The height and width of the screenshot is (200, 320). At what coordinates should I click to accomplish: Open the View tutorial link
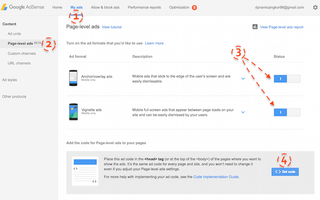point(112,27)
